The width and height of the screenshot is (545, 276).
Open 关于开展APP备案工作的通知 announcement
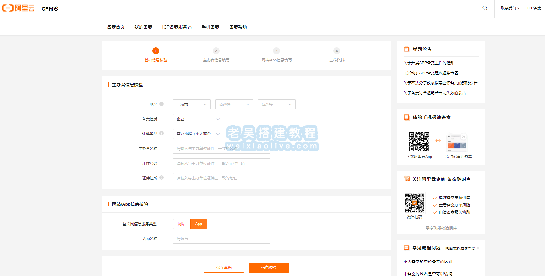coord(429,63)
